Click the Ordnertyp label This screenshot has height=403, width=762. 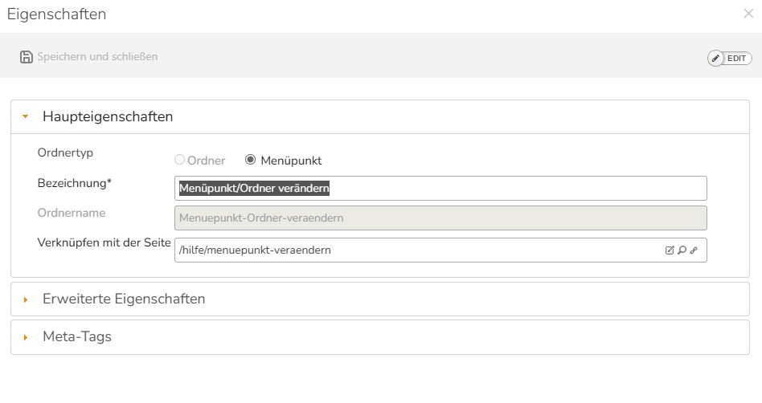click(65, 153)
